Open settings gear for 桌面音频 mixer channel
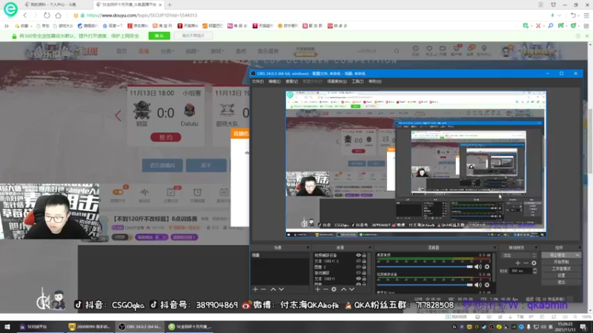This screenshot has width=593, height=333. tap(487, 267)
